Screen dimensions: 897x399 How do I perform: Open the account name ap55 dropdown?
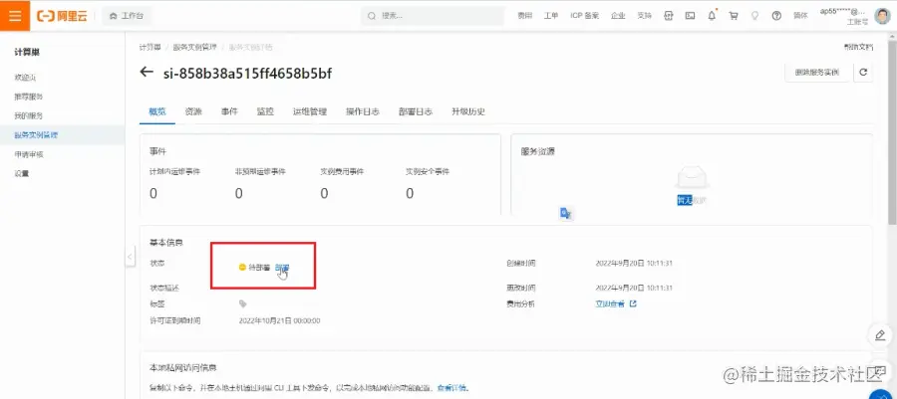(x=844, y=11)
